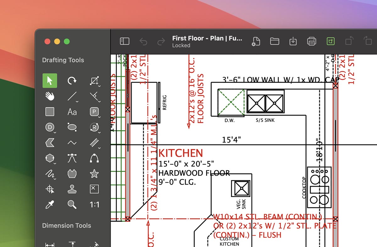Select the horizontal dimension tool
This screenshot has height=247, width=377.
[50, 244]
